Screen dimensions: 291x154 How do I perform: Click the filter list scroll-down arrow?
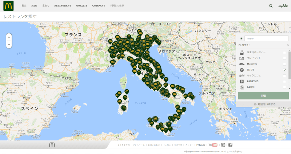pyautogui.click(x=290, y=88)
